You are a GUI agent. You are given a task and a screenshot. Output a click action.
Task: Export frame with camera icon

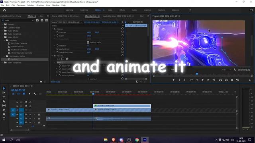(232, 80)
